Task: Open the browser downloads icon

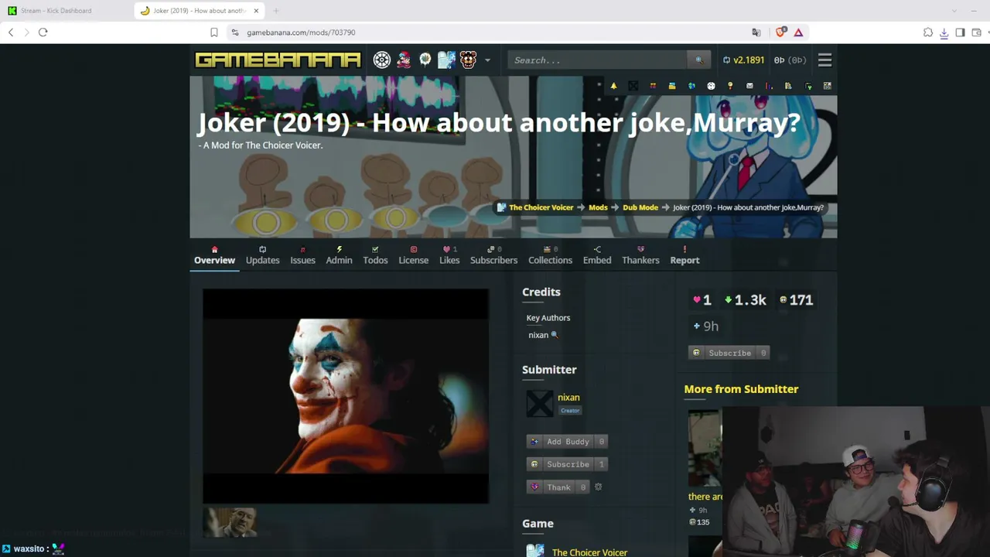Action: (944, 32)
